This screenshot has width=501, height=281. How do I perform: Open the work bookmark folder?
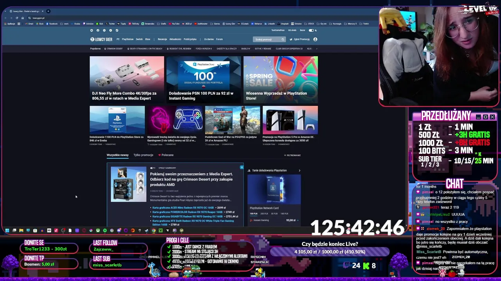[65, 24]
